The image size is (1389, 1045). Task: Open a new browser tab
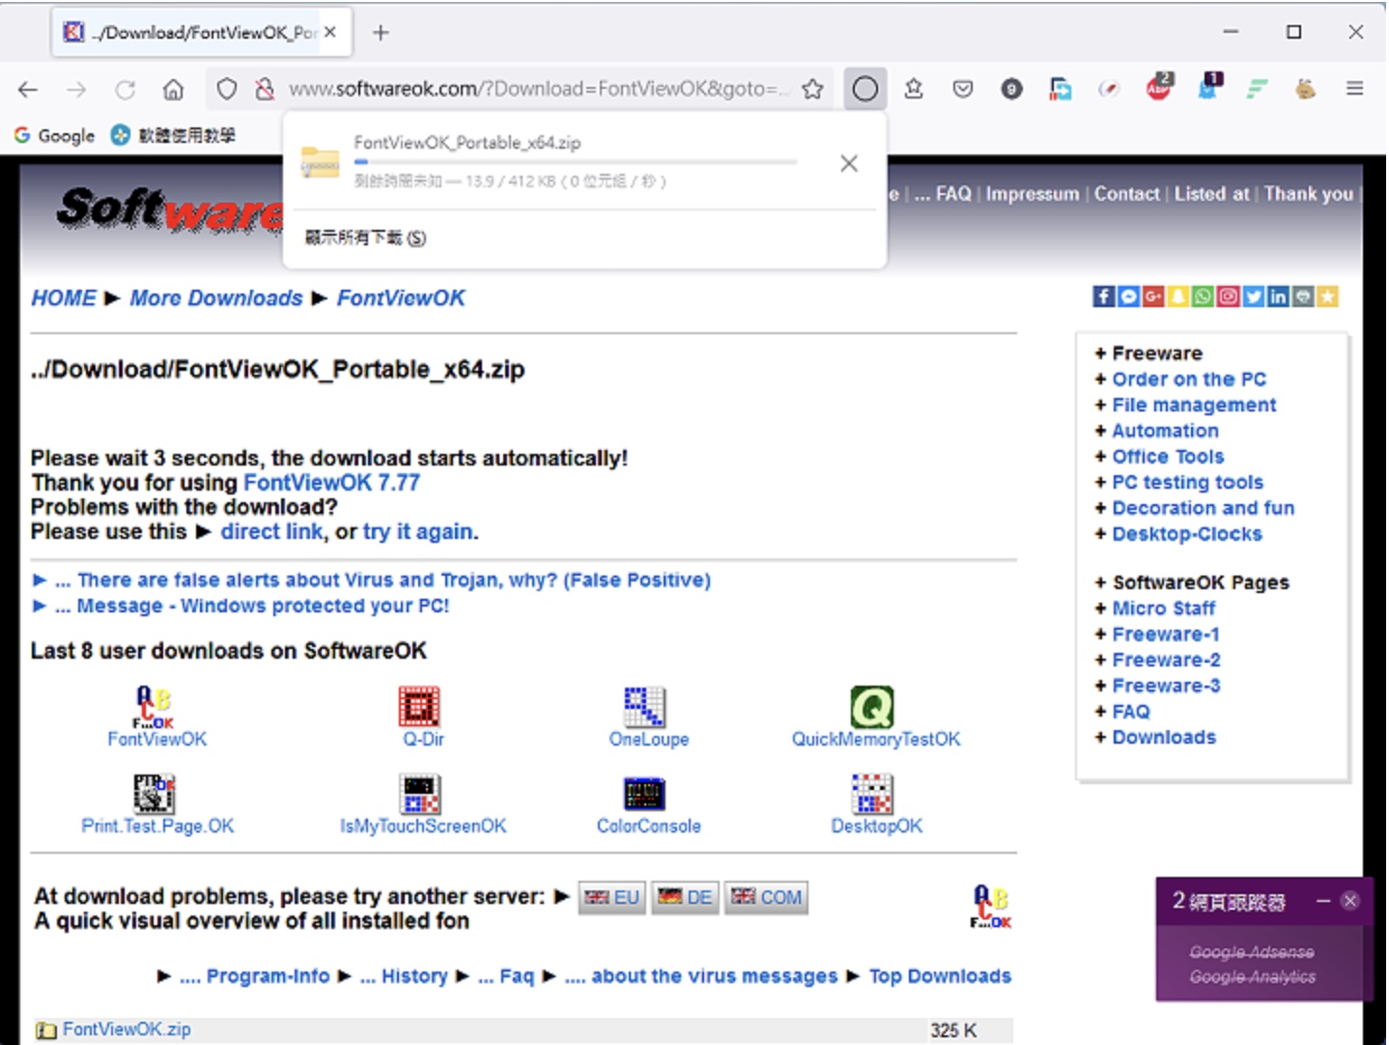(381, 33)
